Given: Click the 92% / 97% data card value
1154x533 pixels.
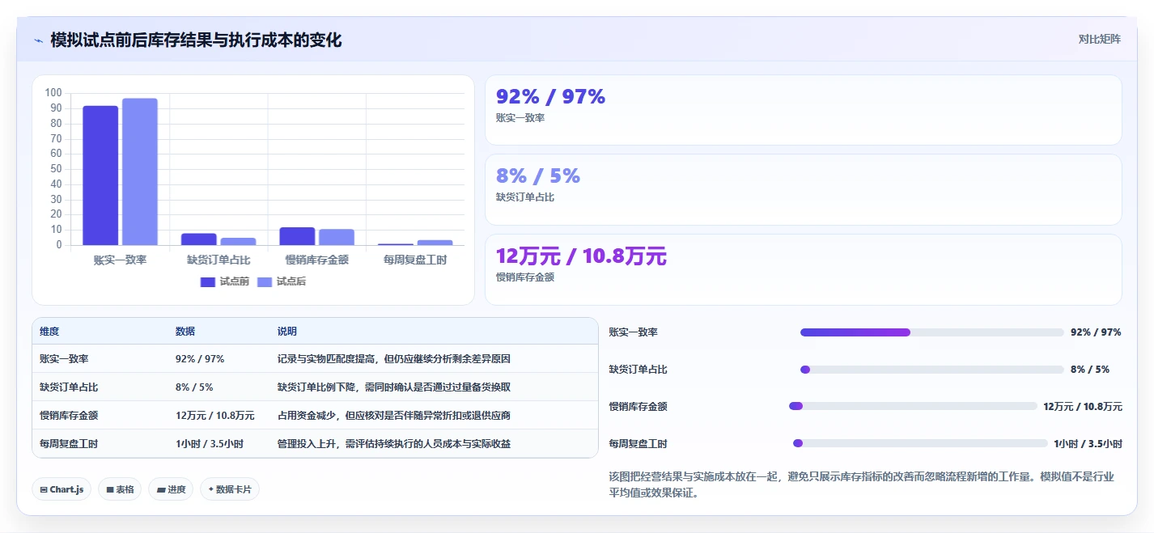Looking at the screenshot, I should (550, 97).
